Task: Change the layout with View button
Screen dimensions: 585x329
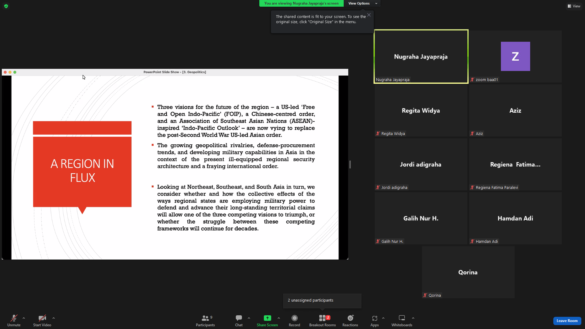Action: (574, 6)
